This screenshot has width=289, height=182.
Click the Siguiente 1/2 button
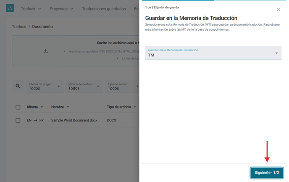[267, 173]
